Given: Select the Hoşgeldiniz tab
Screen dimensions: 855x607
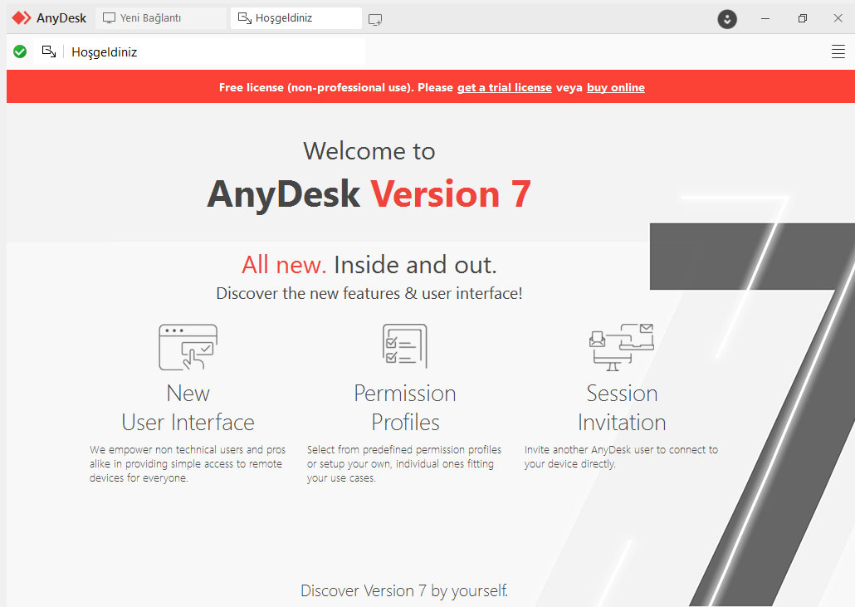Looking at the screenshot, I should click(x=296, y=18).
